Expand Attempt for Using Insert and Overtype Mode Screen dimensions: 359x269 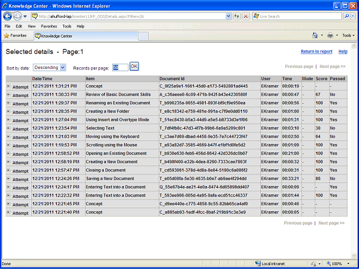(8, 119)
